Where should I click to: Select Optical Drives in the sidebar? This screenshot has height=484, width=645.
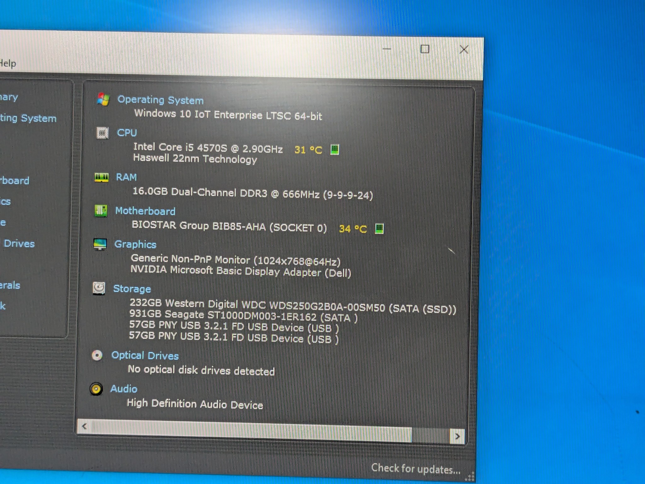[17, 244]
